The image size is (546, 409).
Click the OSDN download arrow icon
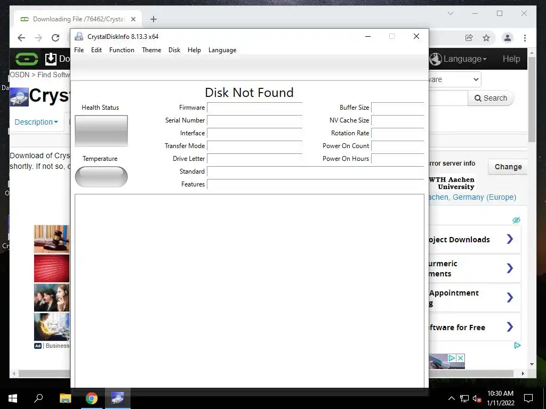click(x=51, y=59)
